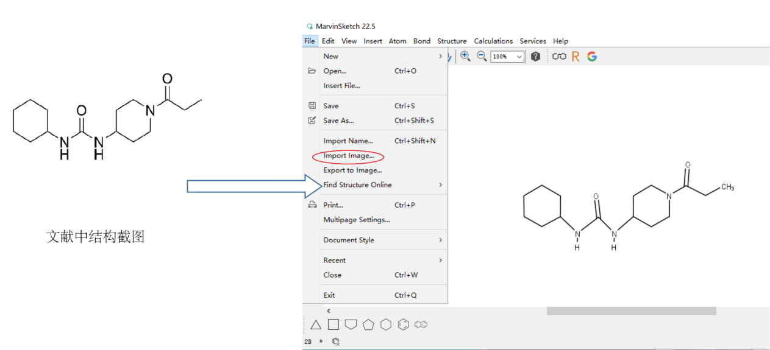Expand the New submenu arrow

click(x=440, y=56)
